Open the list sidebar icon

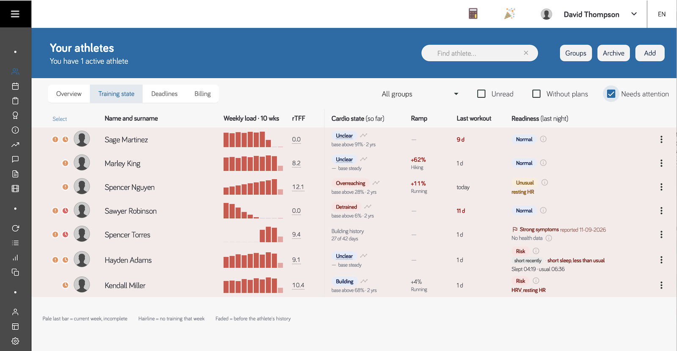pos(15,243)
